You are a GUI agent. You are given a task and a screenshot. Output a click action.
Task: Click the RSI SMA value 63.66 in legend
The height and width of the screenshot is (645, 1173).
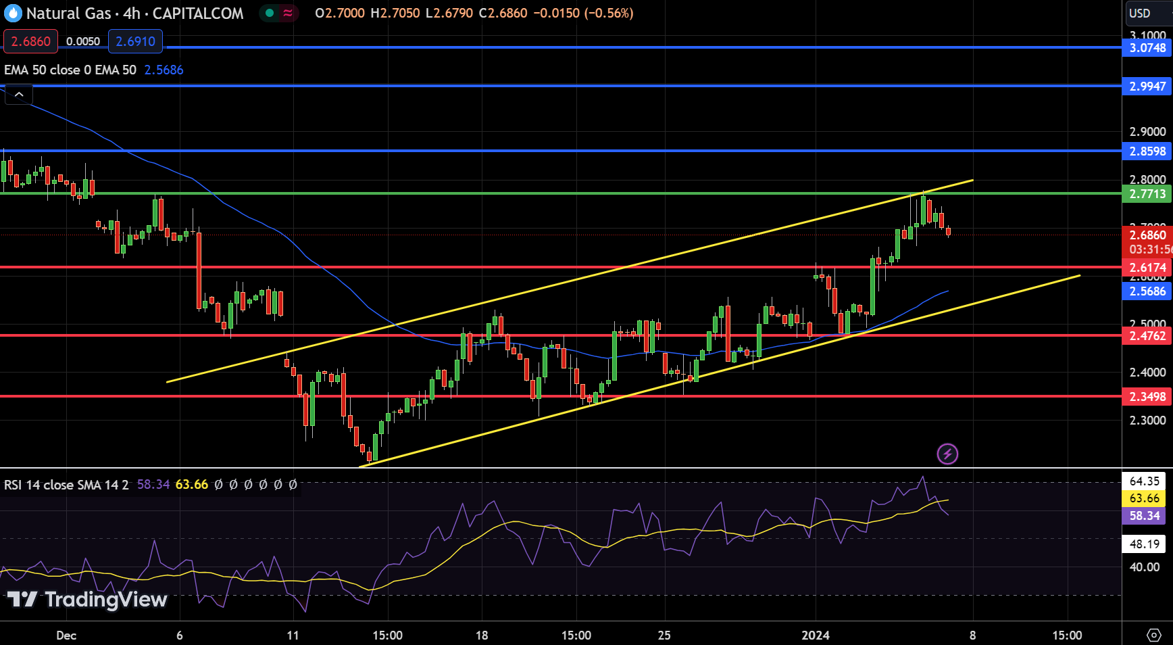[x=192, y=485]
